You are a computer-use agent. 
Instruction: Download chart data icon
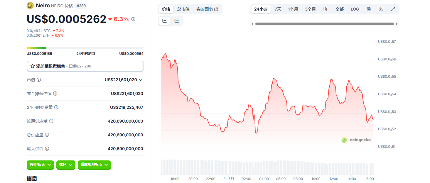(x=381, y=9)
